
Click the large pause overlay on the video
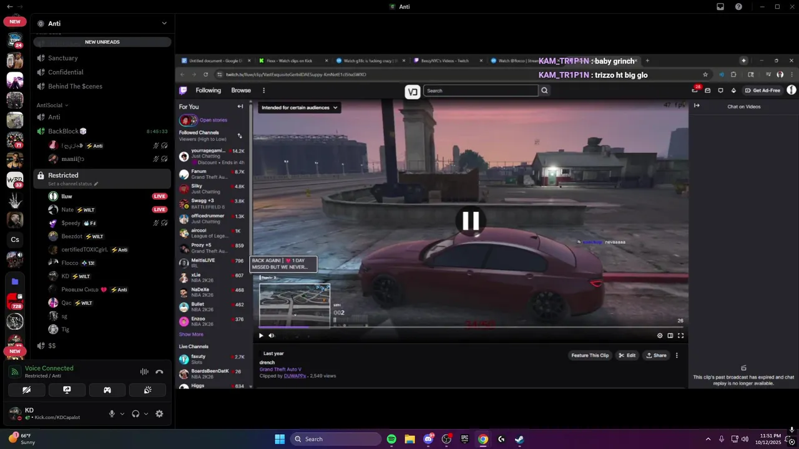(x=470, y=221)
